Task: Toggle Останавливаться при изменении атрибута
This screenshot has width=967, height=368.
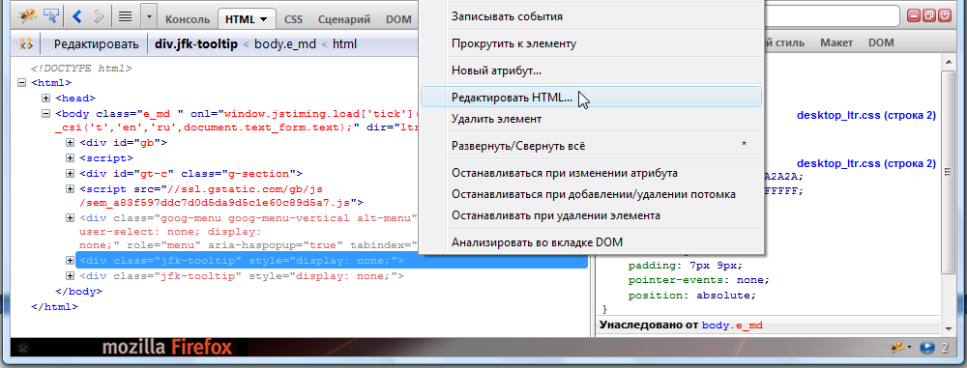Action: (592, 173)
